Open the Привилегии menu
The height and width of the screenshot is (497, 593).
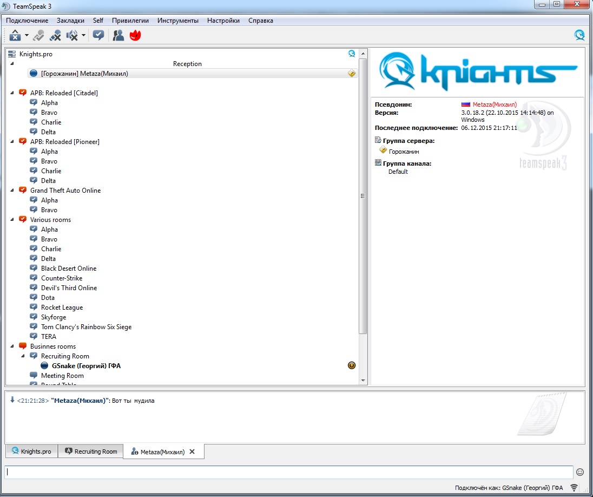click(x=130, y=21)
